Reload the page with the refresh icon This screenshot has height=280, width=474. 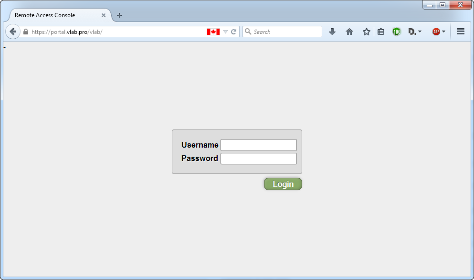234,32
